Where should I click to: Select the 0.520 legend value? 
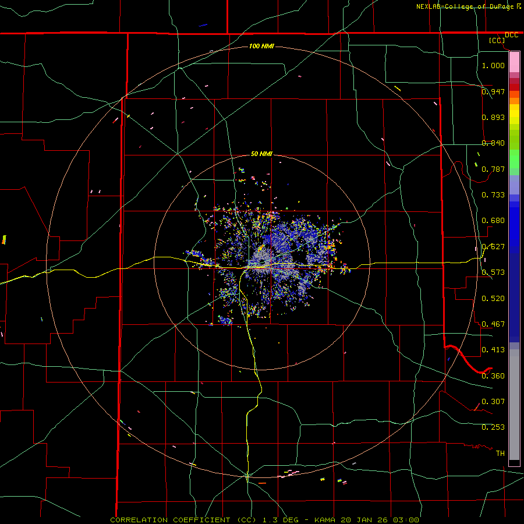(x=493, y=299)
